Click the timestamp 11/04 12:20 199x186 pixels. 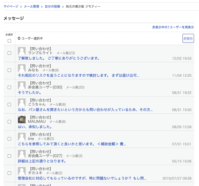[182, 75]
